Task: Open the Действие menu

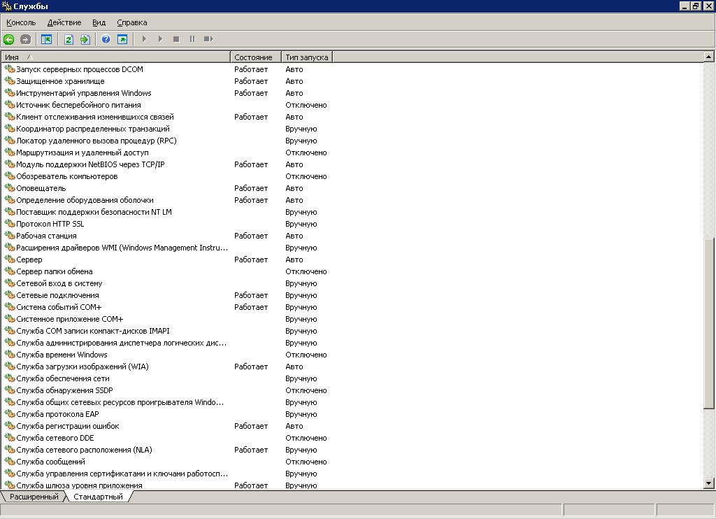Action: pos(64,22)
